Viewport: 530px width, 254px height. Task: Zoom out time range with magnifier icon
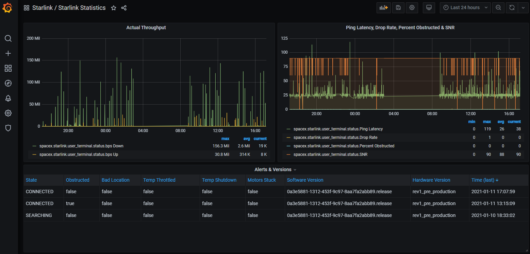coord(498,8)
